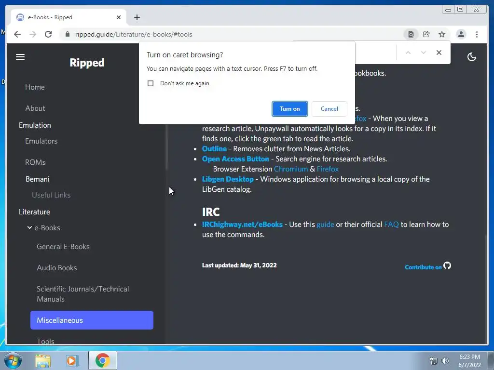Open ROMs in sidebar

[x=35, y=162]
